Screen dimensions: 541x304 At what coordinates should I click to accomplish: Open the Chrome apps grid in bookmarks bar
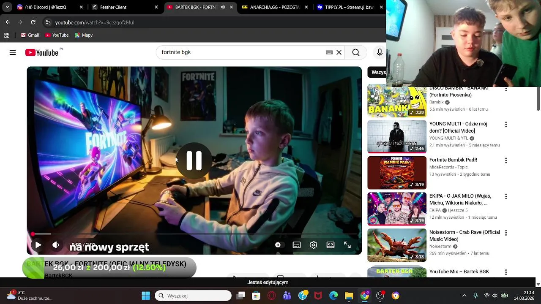[x=7, y=35]
